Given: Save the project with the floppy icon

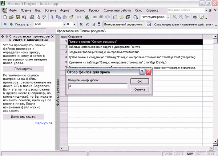Looking at the screenshot, I should pos(18,17).
